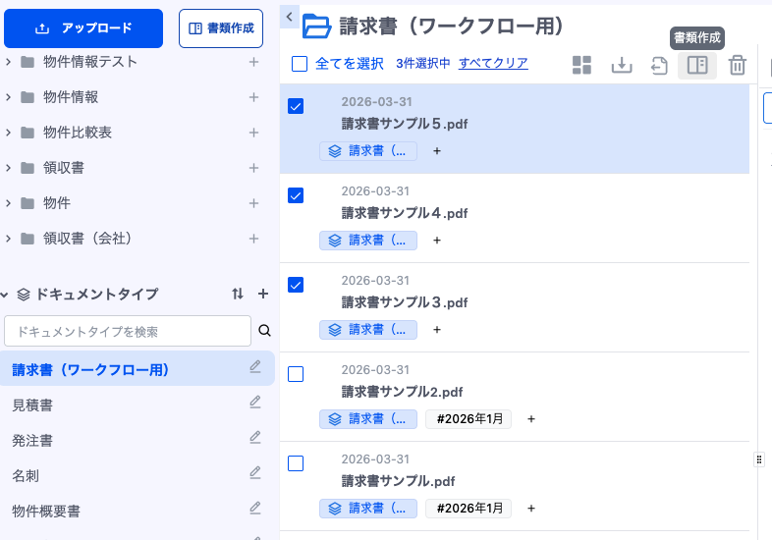The height and width of the screenshot is (540, 772).
Task: Uncheck 請求書サンプル５.pdf checkbox
Action: tap(296, 106)
